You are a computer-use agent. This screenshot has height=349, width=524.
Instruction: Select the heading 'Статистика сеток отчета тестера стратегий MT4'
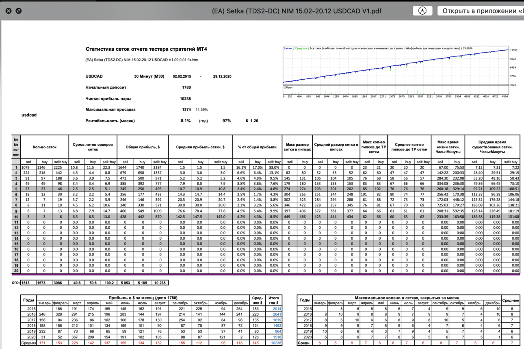point(146,49)
